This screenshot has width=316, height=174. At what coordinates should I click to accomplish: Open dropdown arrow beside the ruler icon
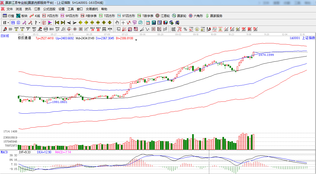click(39, 23)
